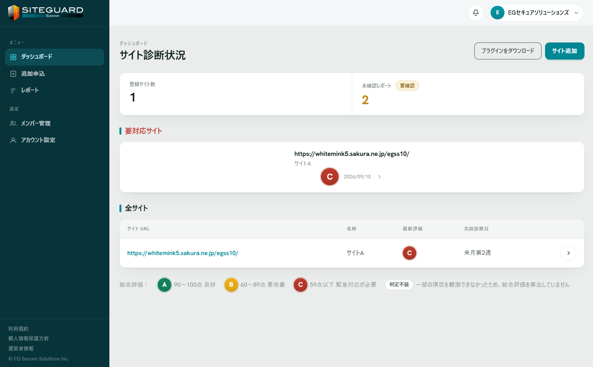Select ダッシュボード in the sidebar menu
Screen dimensions: 593x367
[x=55, y=57]
